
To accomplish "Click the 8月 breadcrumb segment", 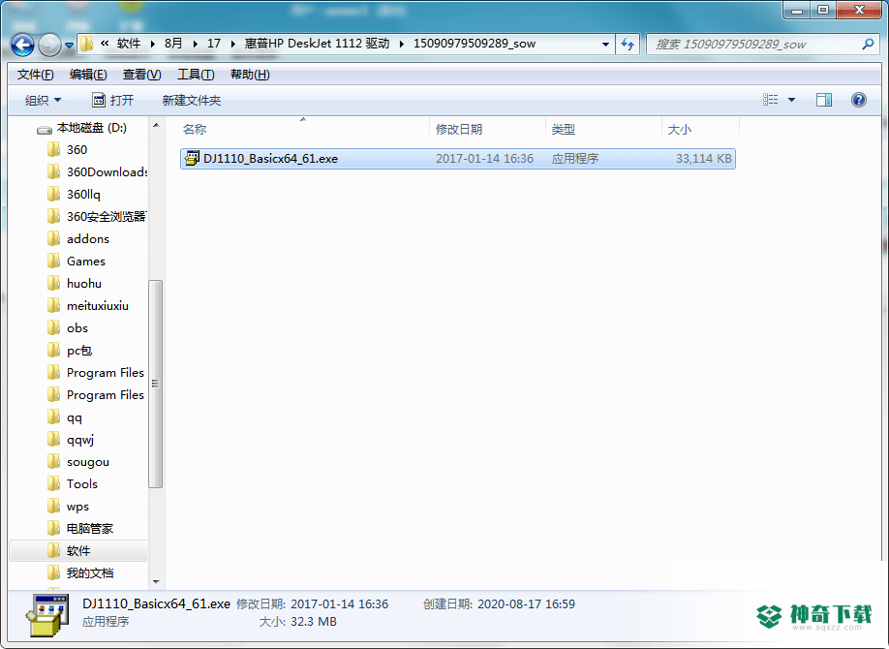I will click(173, 44).
